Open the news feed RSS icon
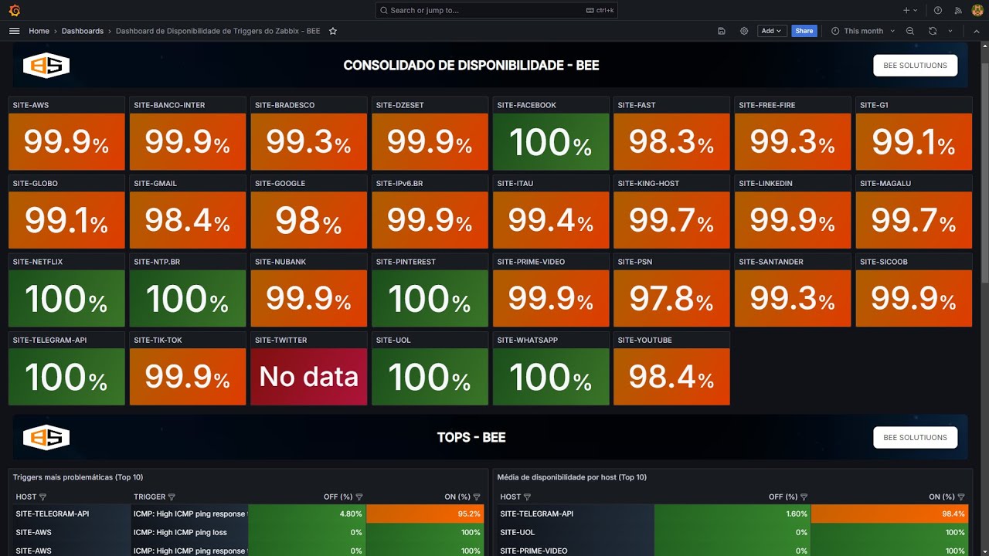The height and width of the screenshot is (556, 989). (x=959, y=10)
